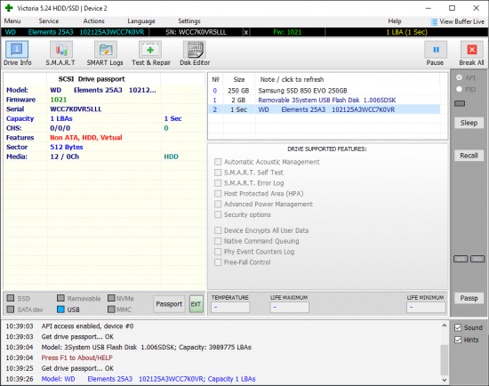Toggle Native Command Queuing checkbox
This screenshot has height=386, width=489.
coord(218,241)
